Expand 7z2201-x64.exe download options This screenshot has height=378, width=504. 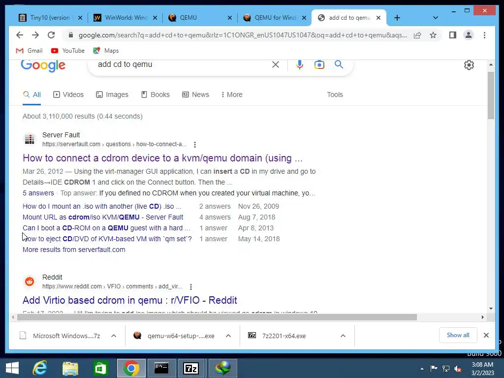point(343,336)
